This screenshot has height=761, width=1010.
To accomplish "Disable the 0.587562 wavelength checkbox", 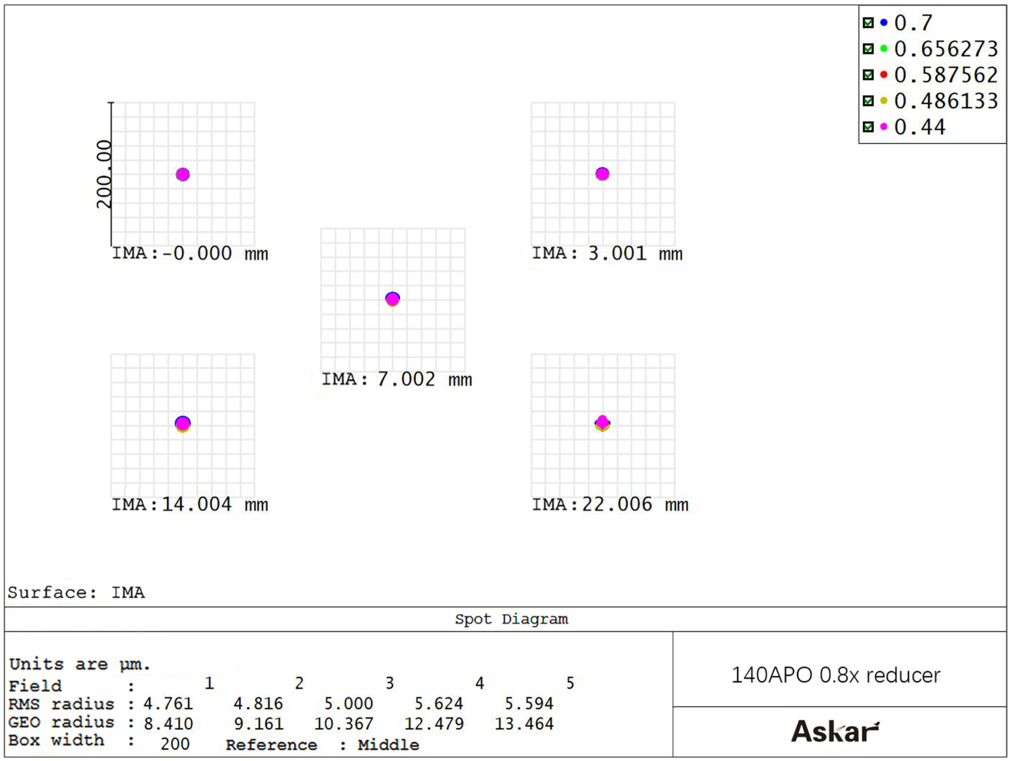I will (868, 75).
